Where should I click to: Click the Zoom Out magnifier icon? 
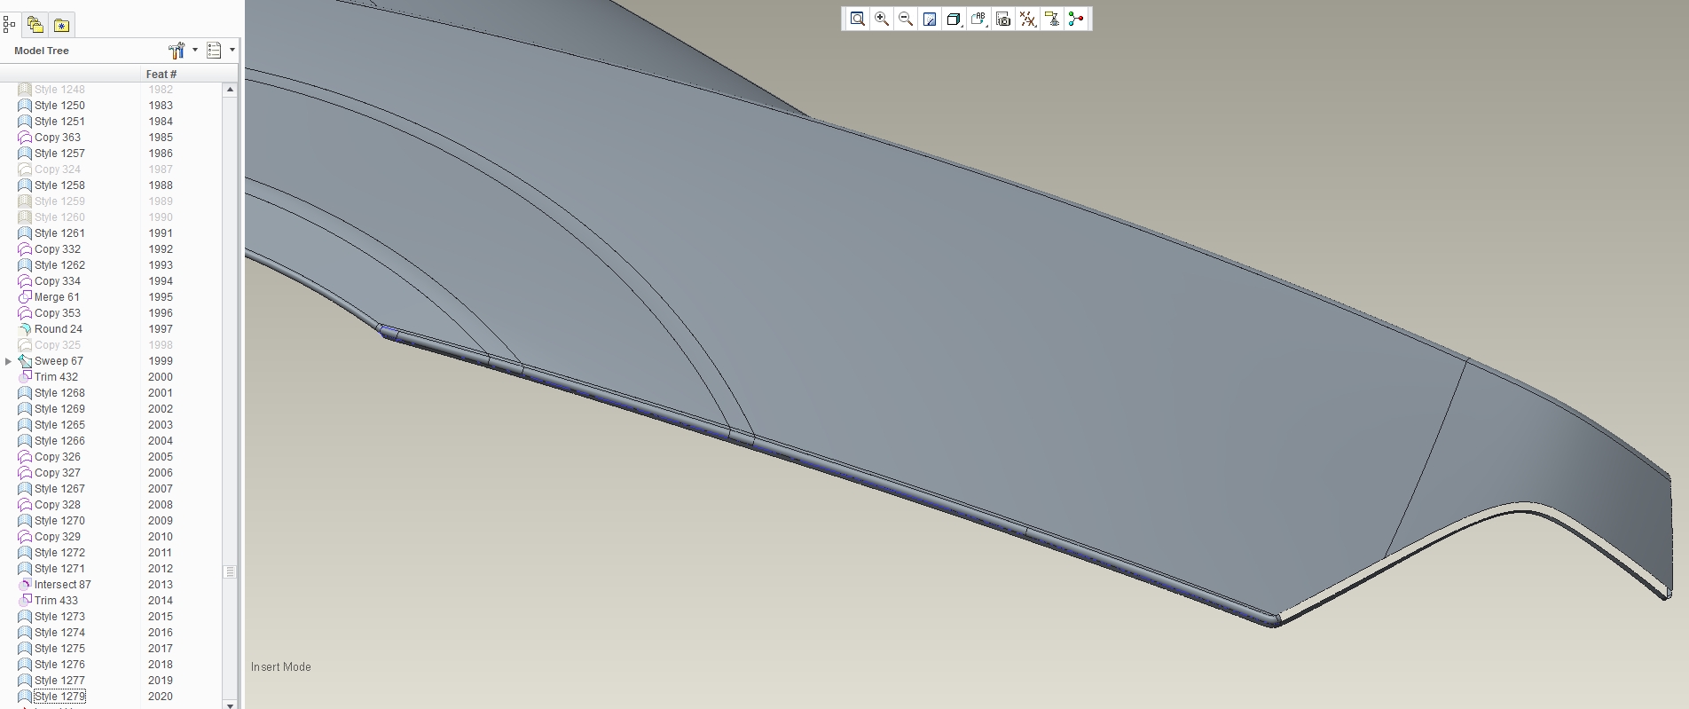[906, 19]
